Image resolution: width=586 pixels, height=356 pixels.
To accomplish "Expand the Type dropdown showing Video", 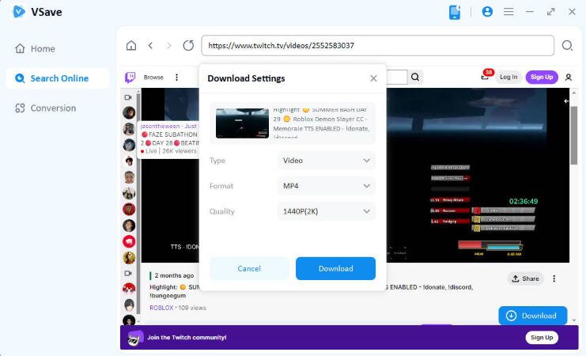I will pyautogui.click(x=327, y=161).
